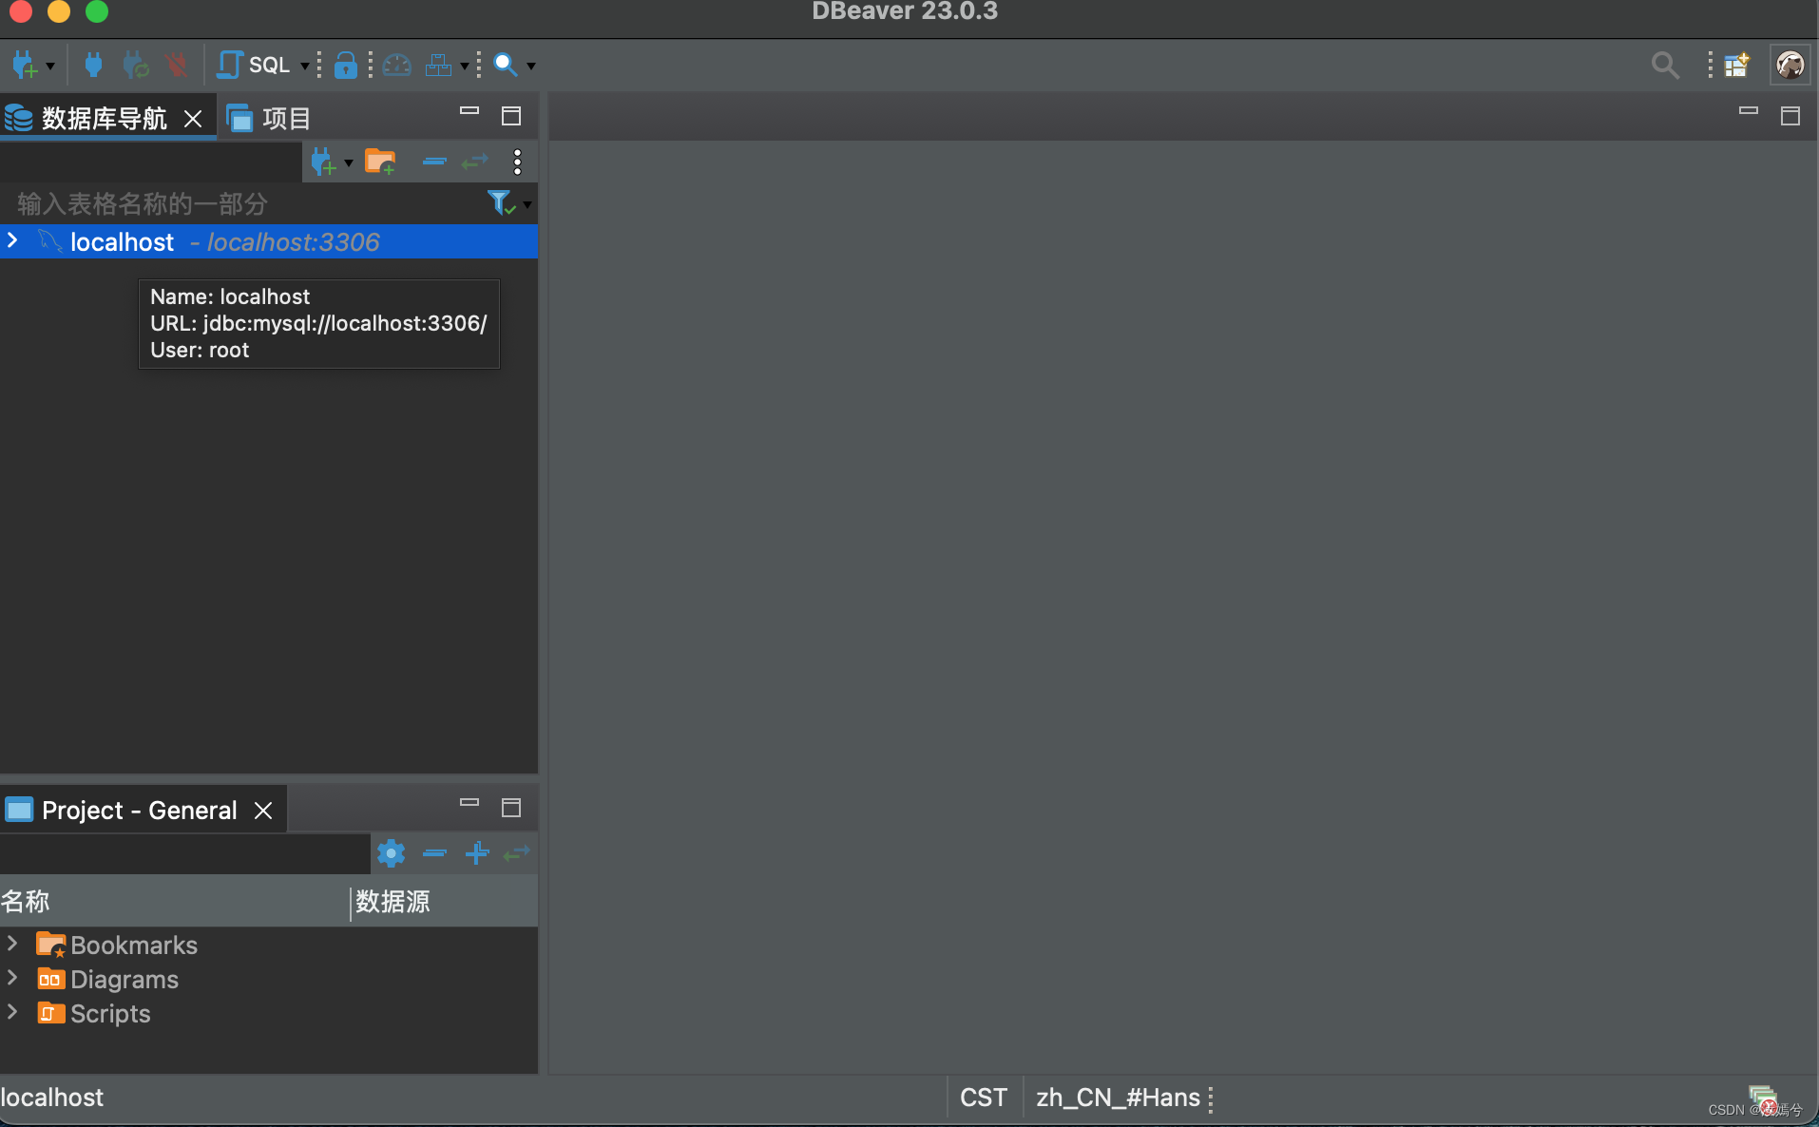This screenshot has height=1127, width=1819.
Task: Expand the Scripts folder
Action: pyautogui.click(x=12, y=1012)
